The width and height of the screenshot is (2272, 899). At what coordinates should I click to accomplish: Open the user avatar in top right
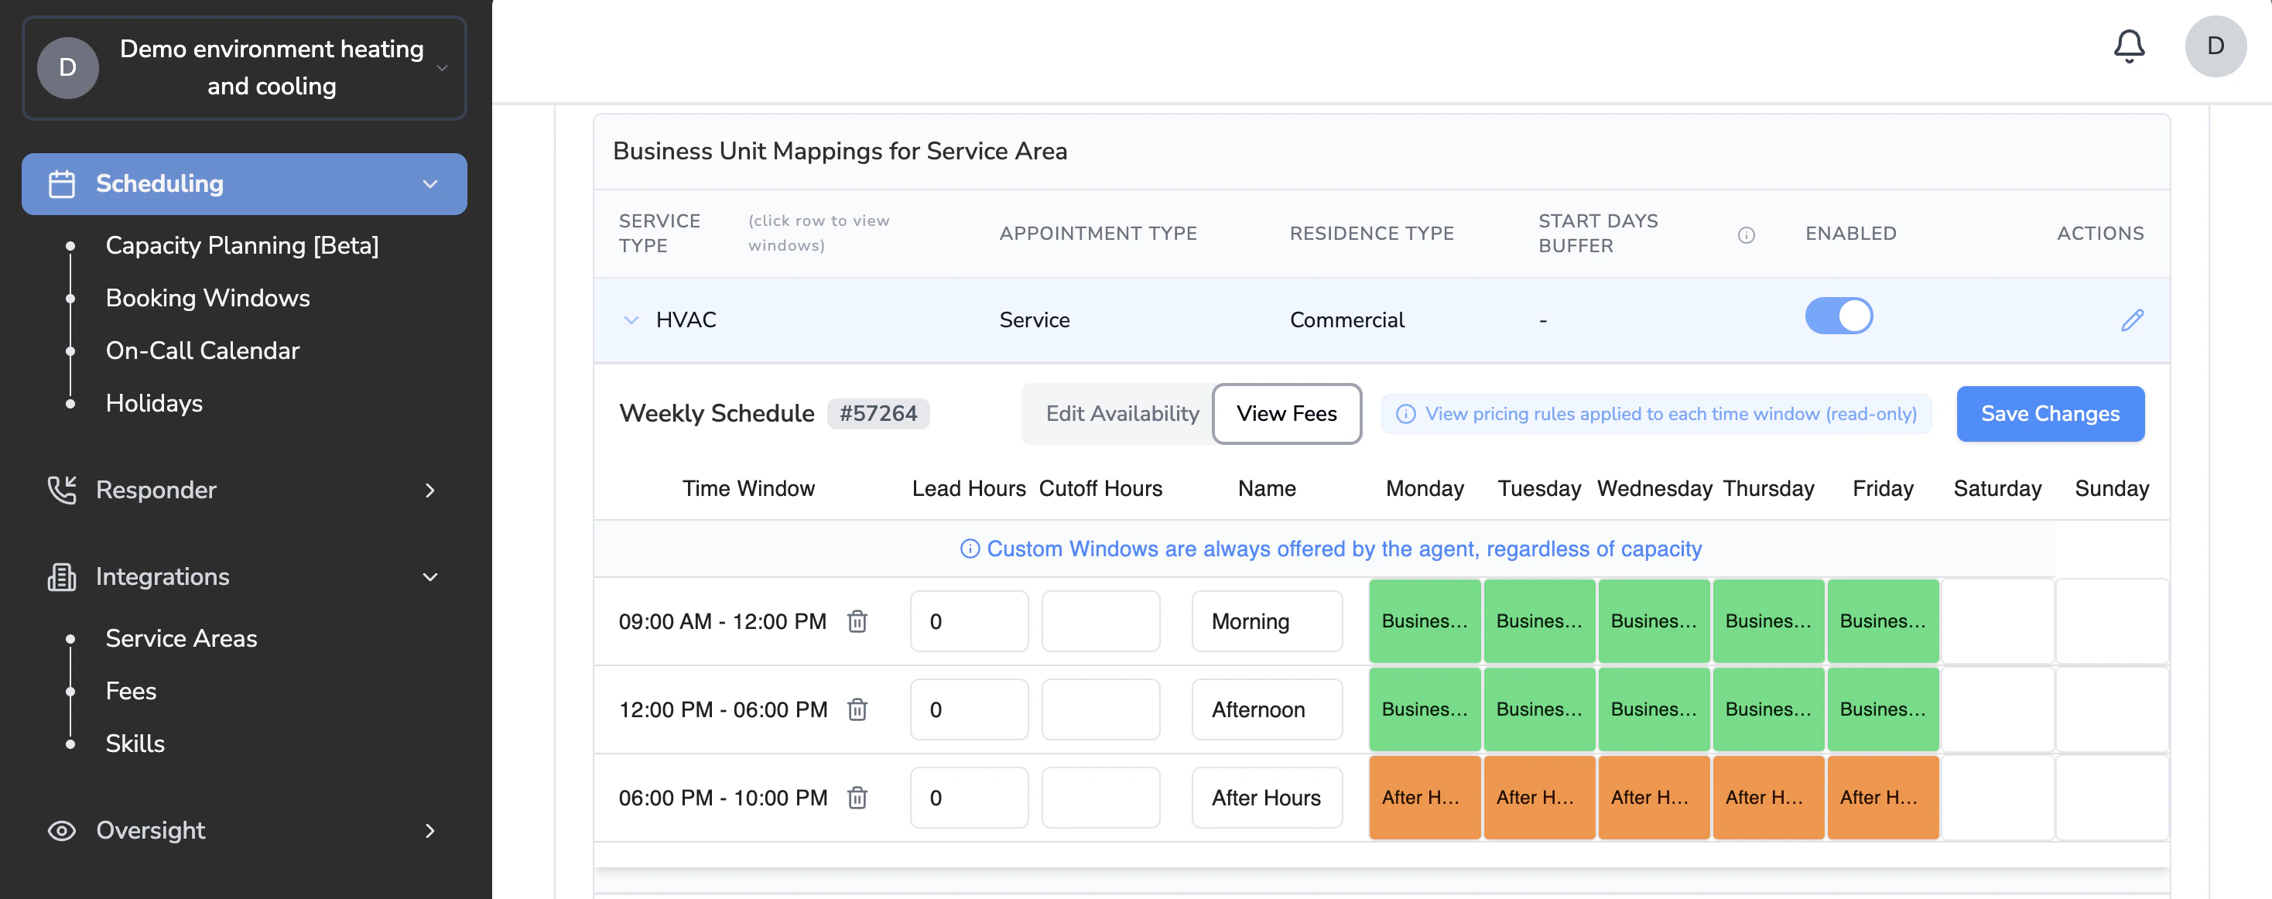[2215, 46]
